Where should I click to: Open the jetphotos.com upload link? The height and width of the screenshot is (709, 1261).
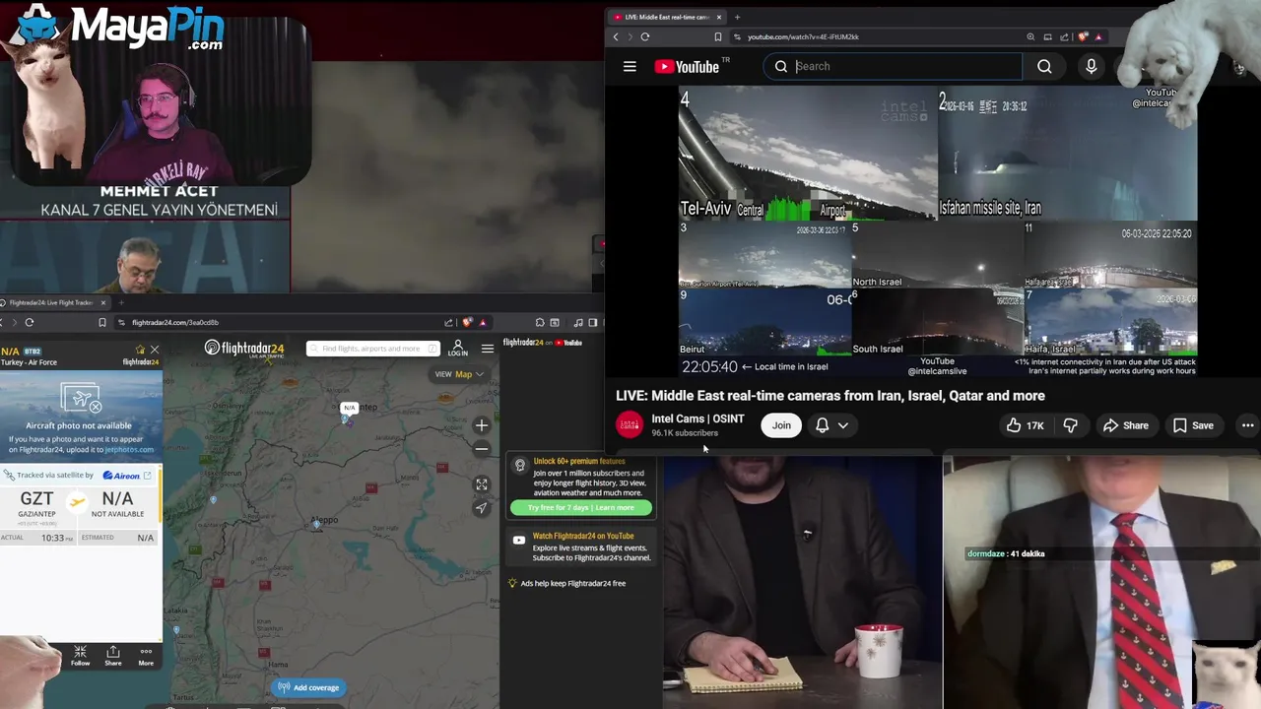128,449
